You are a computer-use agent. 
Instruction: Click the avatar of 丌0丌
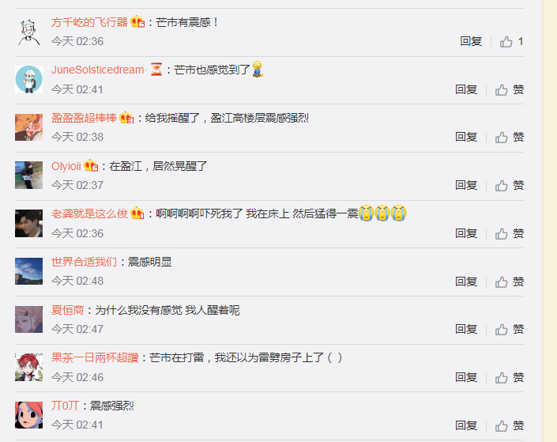click(28, 415)
